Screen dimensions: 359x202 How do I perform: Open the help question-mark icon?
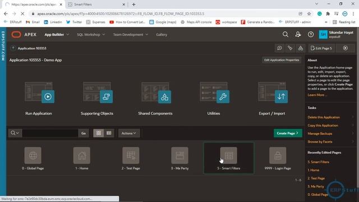[x=311, y=34]
